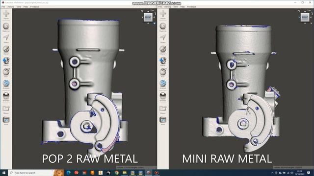Click Import tool in right Meshmixer window

coord(163,15)
